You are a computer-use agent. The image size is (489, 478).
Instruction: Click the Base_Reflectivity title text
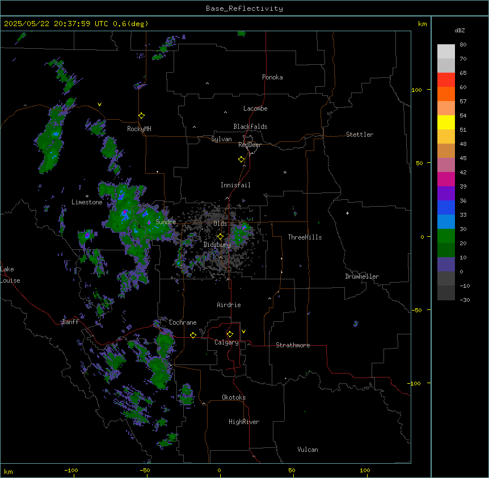[x=244, y=9]
